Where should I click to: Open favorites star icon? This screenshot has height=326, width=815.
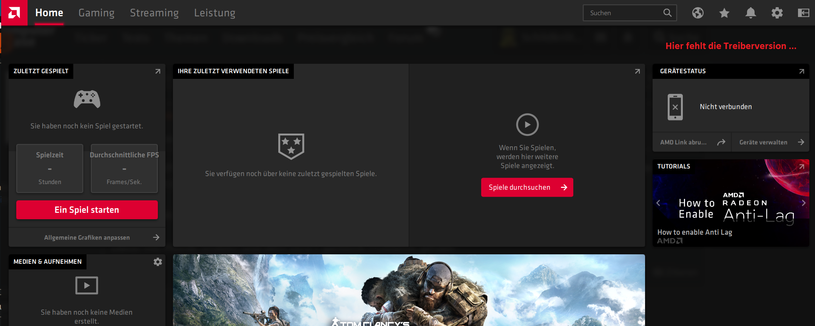point(724,13)
